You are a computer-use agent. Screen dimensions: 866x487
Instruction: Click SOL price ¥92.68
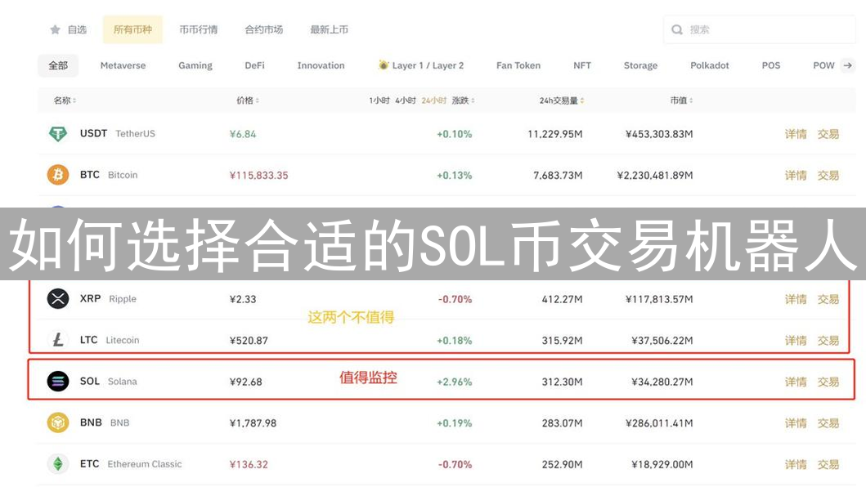pos(246,382)
